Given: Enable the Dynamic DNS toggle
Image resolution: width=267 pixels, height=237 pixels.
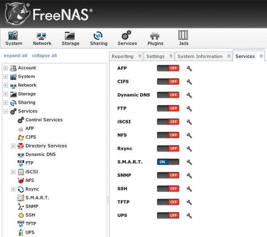Looking at the screenshot, I should click(x=168, y=95).
